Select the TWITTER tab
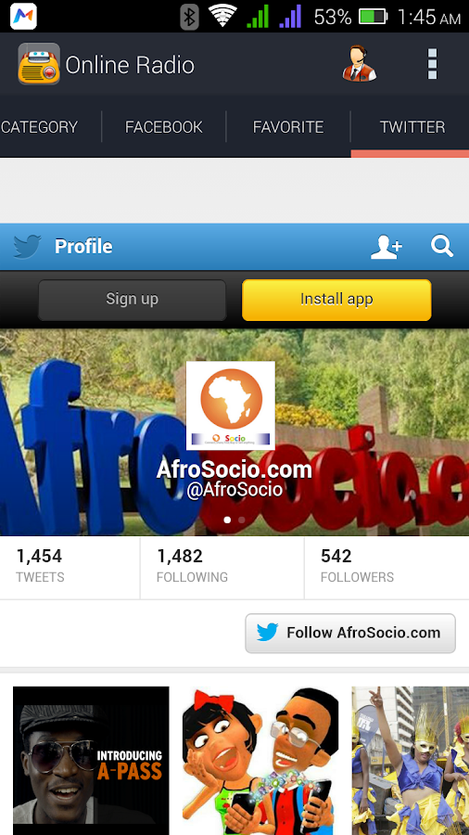 coord(412,127)
